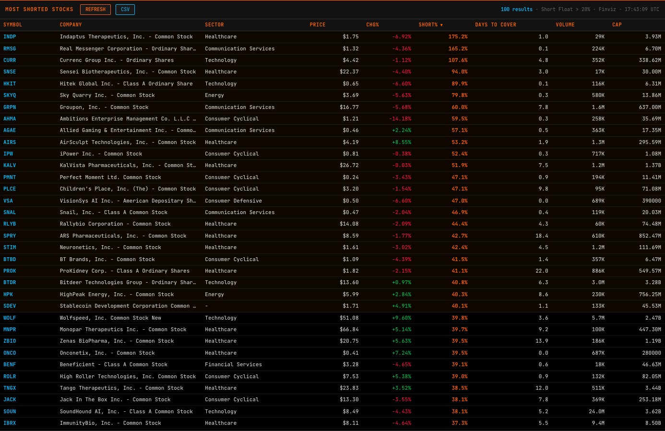
Task: Select the VSA ticker link
Action: tap(8, 201)
